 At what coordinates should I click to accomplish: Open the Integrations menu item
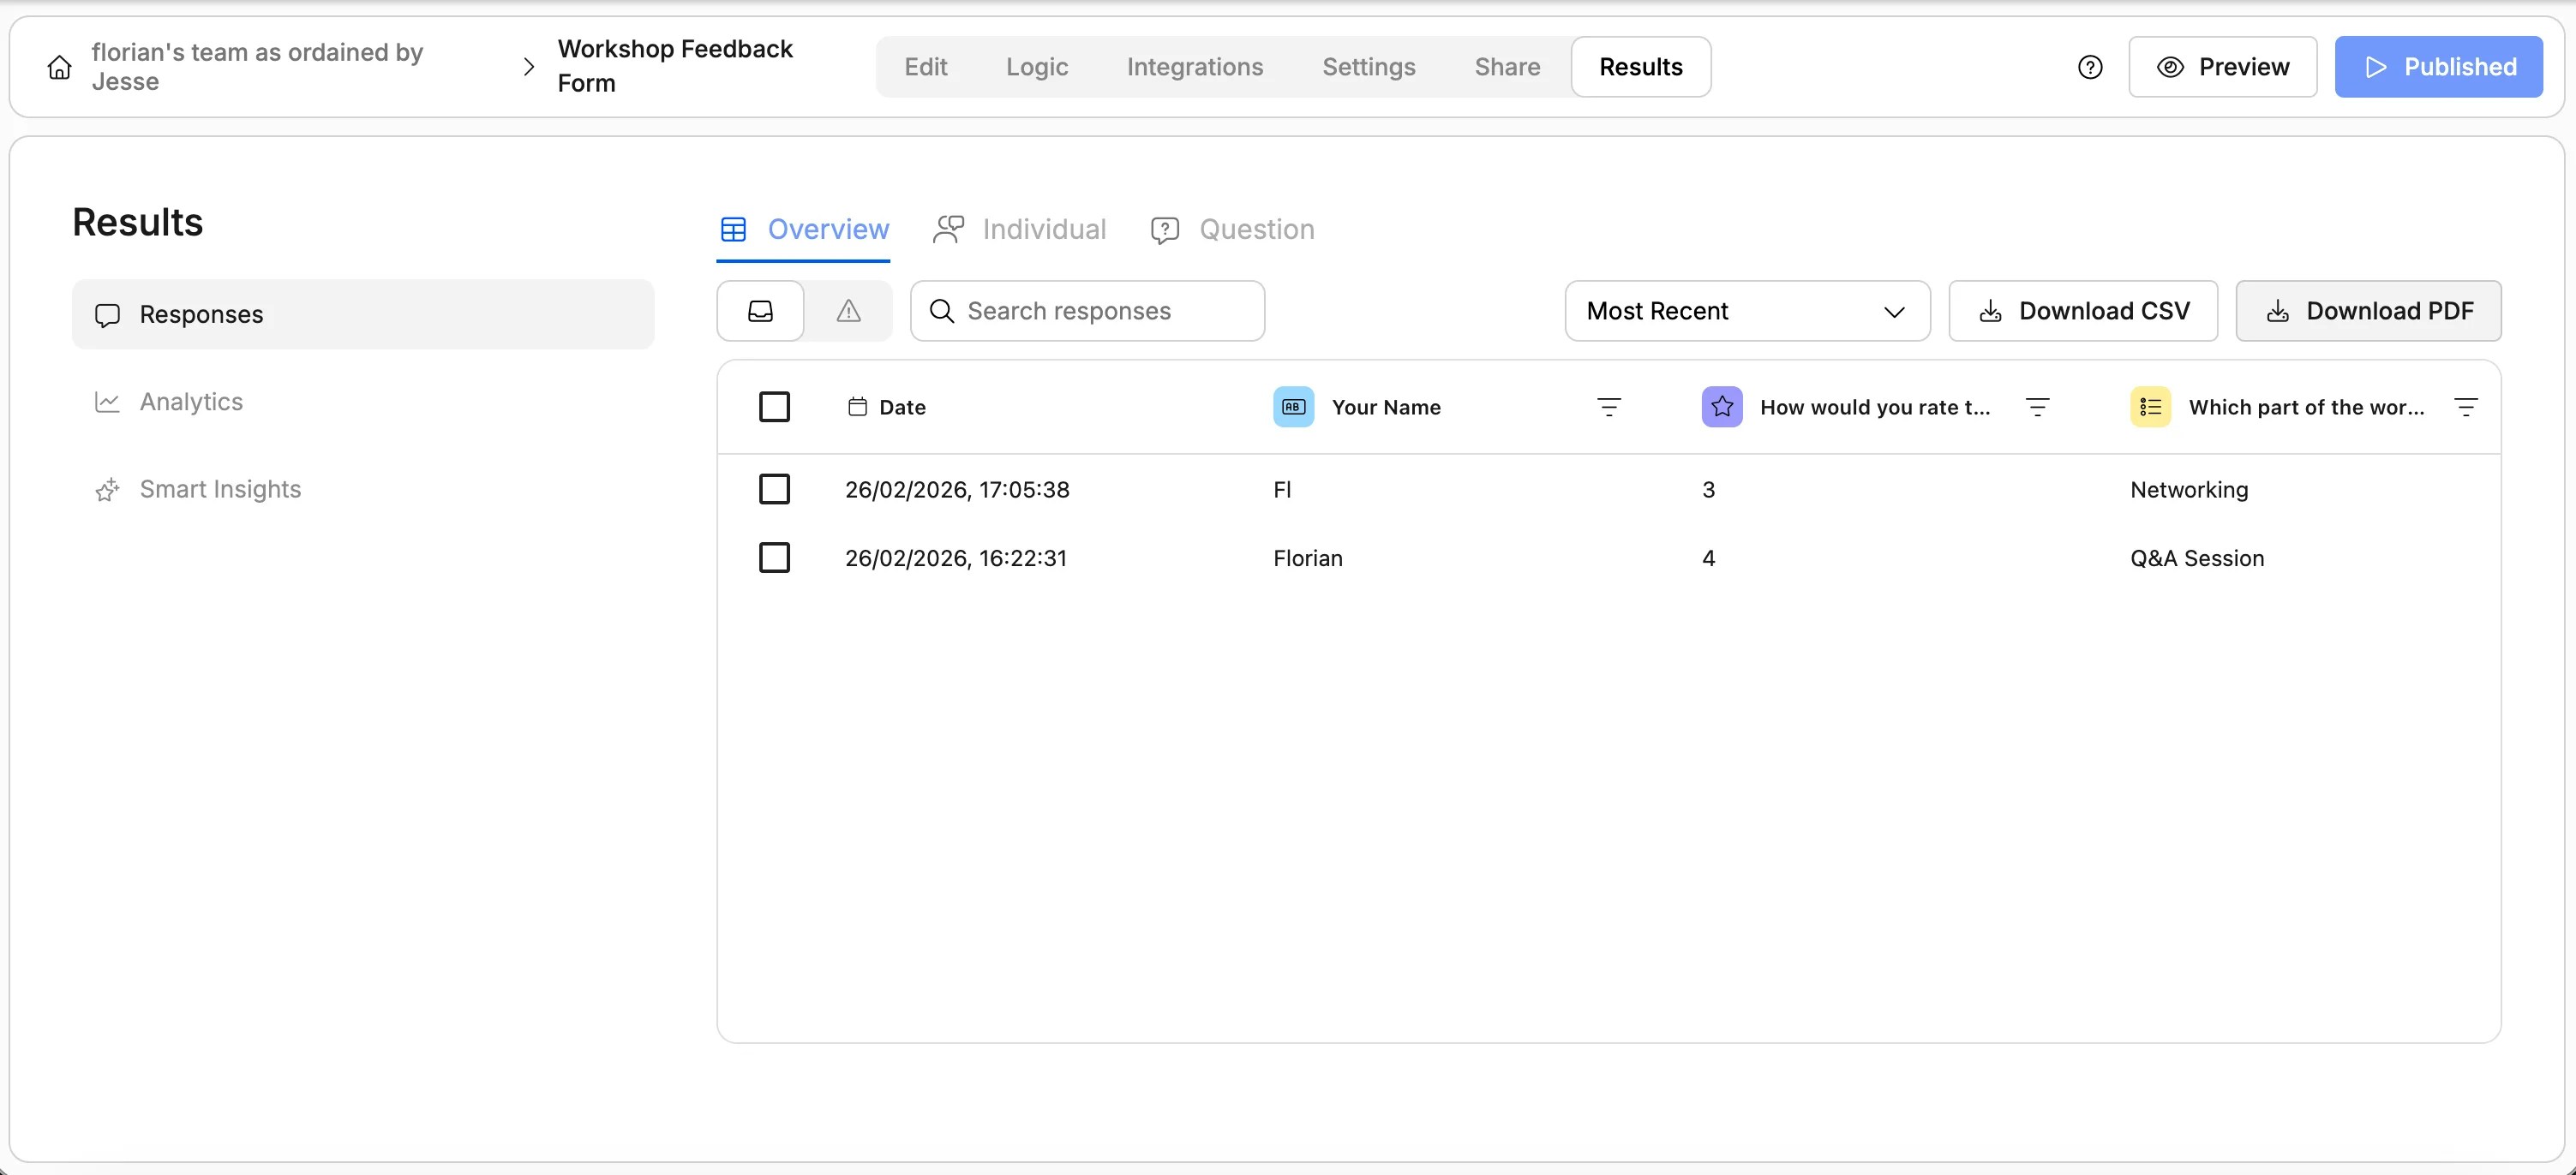pyautogui.click(x=1195, y=67)
